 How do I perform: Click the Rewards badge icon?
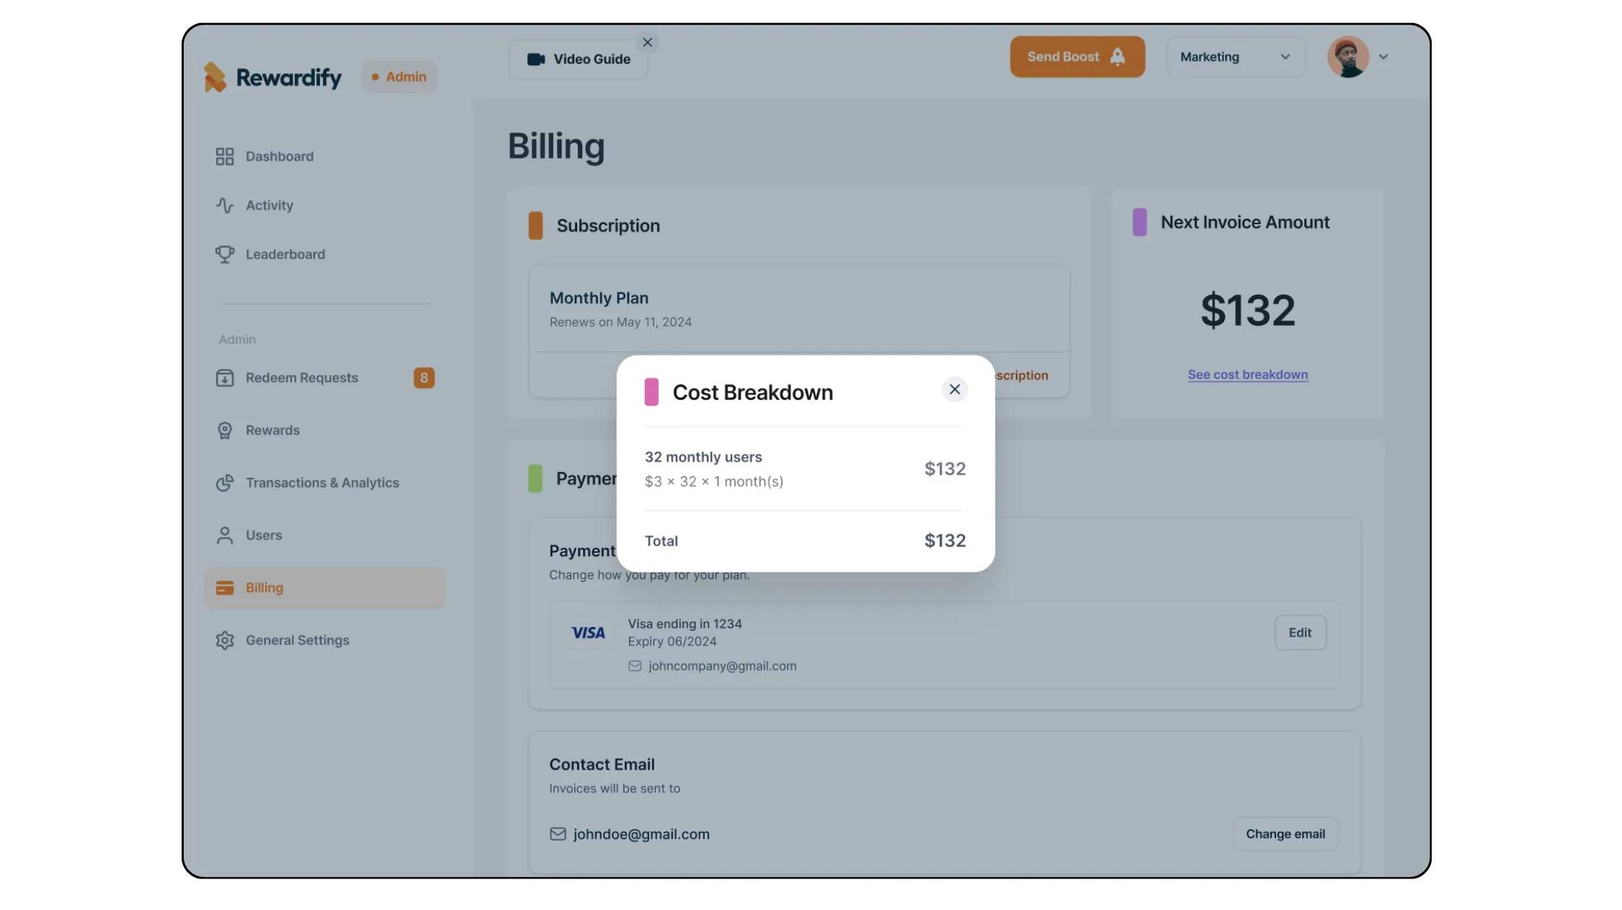pyautogui.click(x=224, y=430)
